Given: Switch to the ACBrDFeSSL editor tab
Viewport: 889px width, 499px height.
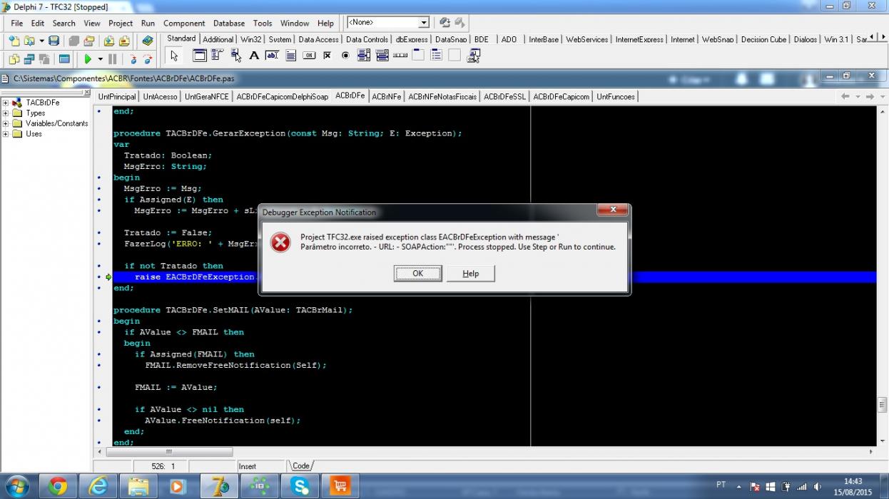Looking at the screenshot, I should tap(504, 96).
